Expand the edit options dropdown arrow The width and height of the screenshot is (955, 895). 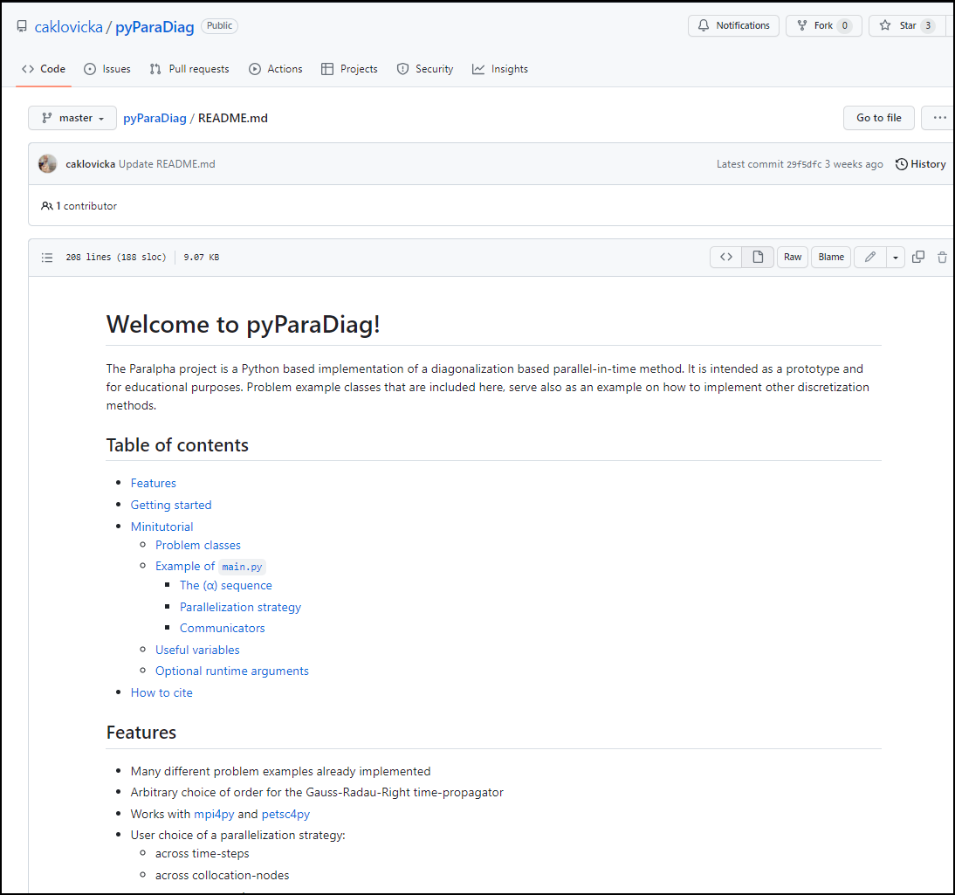point(896,257)
